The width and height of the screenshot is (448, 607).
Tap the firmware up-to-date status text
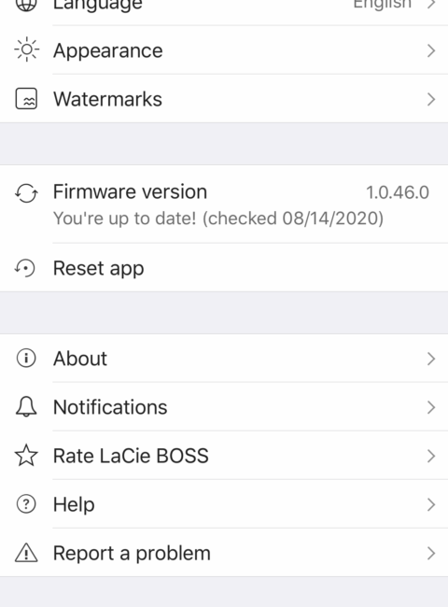(x=218, y=219)
